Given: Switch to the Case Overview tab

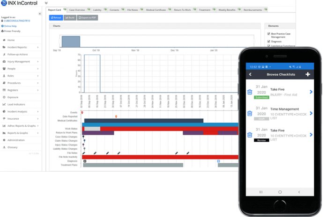Looking at the screenshot, I should [x=79, y=10].
